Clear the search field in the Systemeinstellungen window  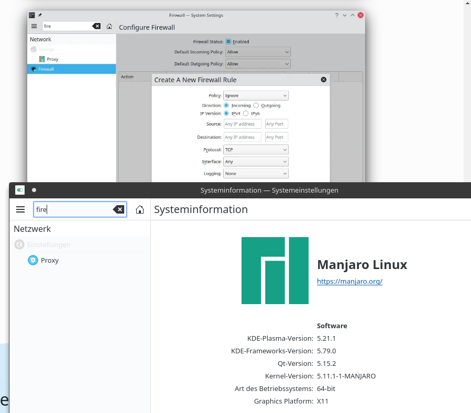pos(119,209)
